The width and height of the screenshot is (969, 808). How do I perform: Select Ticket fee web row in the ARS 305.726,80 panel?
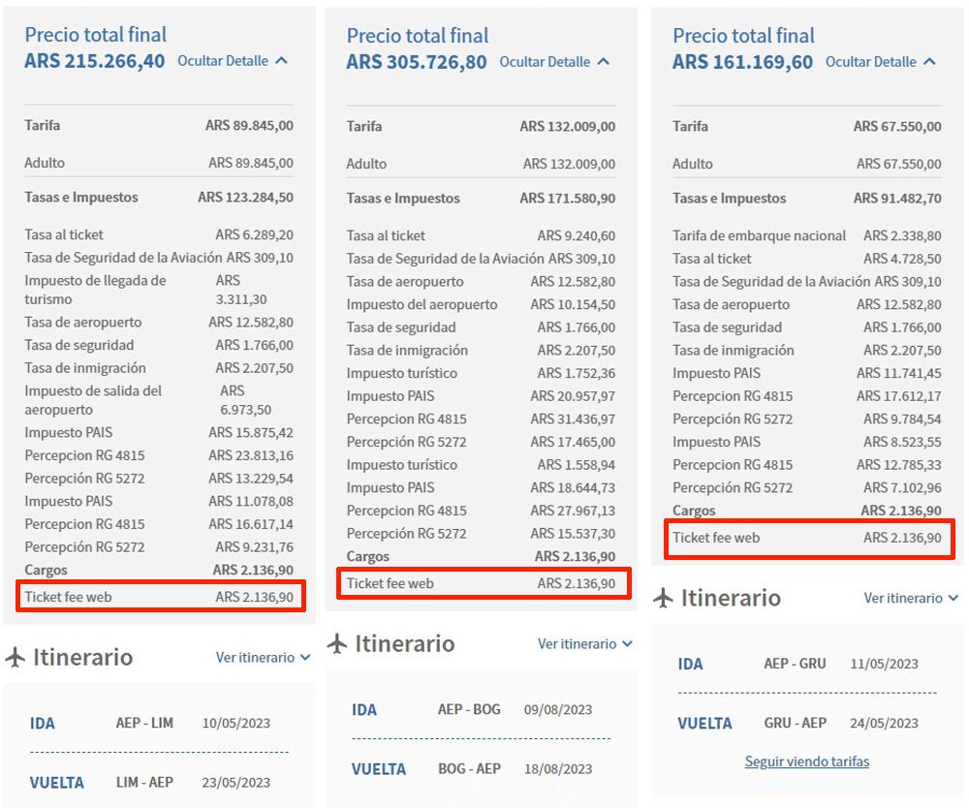coord(482,583)
